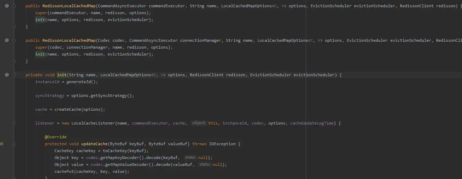Click the @Override annotation
Image resolution: width=462 pixels, height=179 pixels.
pos(56,137)
